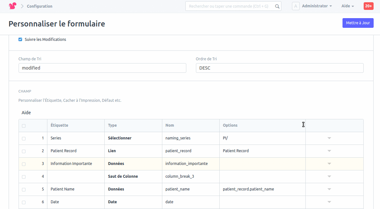
Task: Tick the Information Importante row checkbox
Action: point(24,164)
